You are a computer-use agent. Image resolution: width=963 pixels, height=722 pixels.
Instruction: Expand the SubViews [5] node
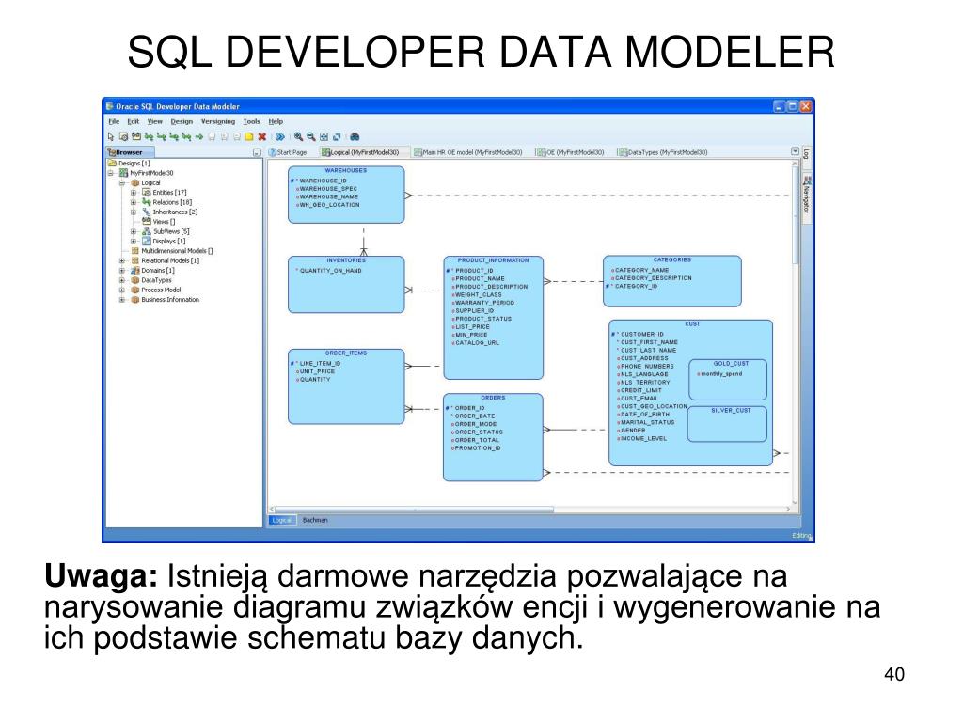(134, 231)
